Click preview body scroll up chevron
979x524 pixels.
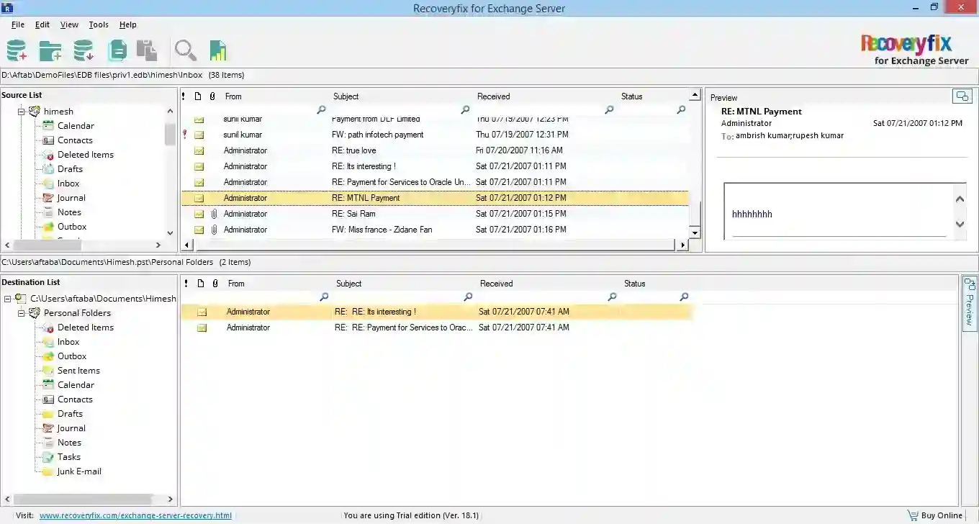coord(960,199)
